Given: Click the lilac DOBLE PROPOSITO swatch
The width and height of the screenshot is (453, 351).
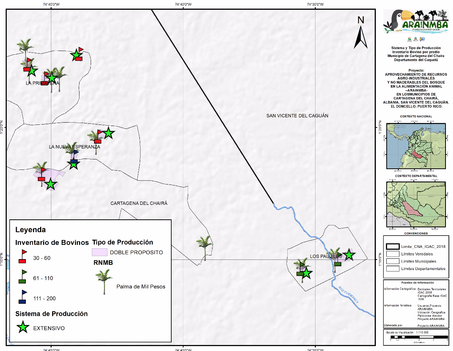Looking at the screenshot, I should click(100, 252).
